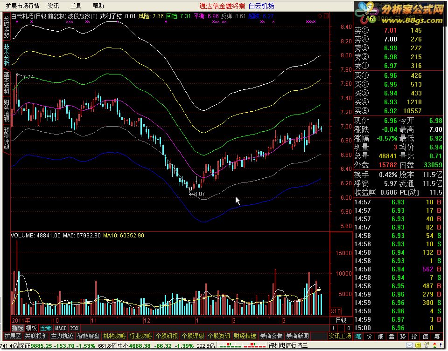
Task: Select the 模板 template tab
Action: coord(31,328)
